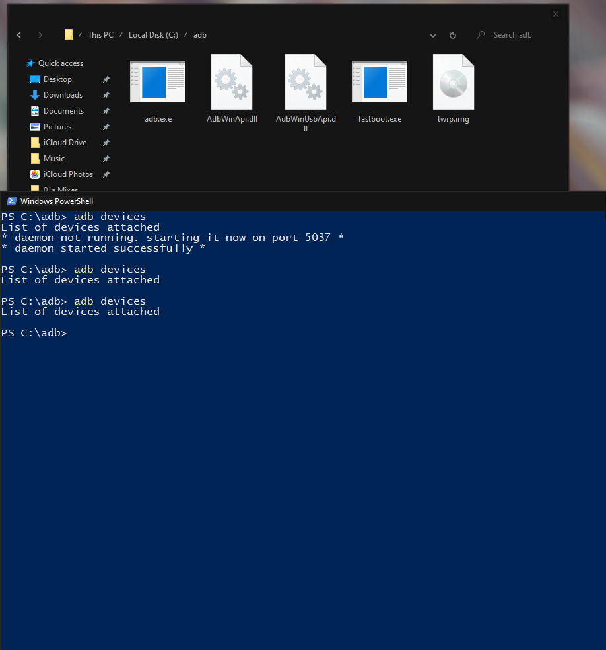This screenshot has height=650, width=606.
Task: Click the 'daemon not running' output line
Action: tap(172, 238)
